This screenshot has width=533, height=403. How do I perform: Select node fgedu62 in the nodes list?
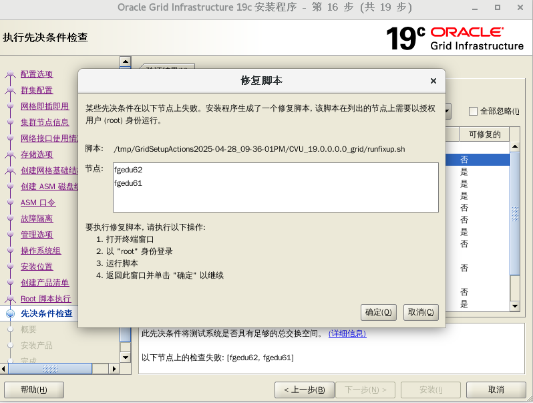tap(128, 170)
